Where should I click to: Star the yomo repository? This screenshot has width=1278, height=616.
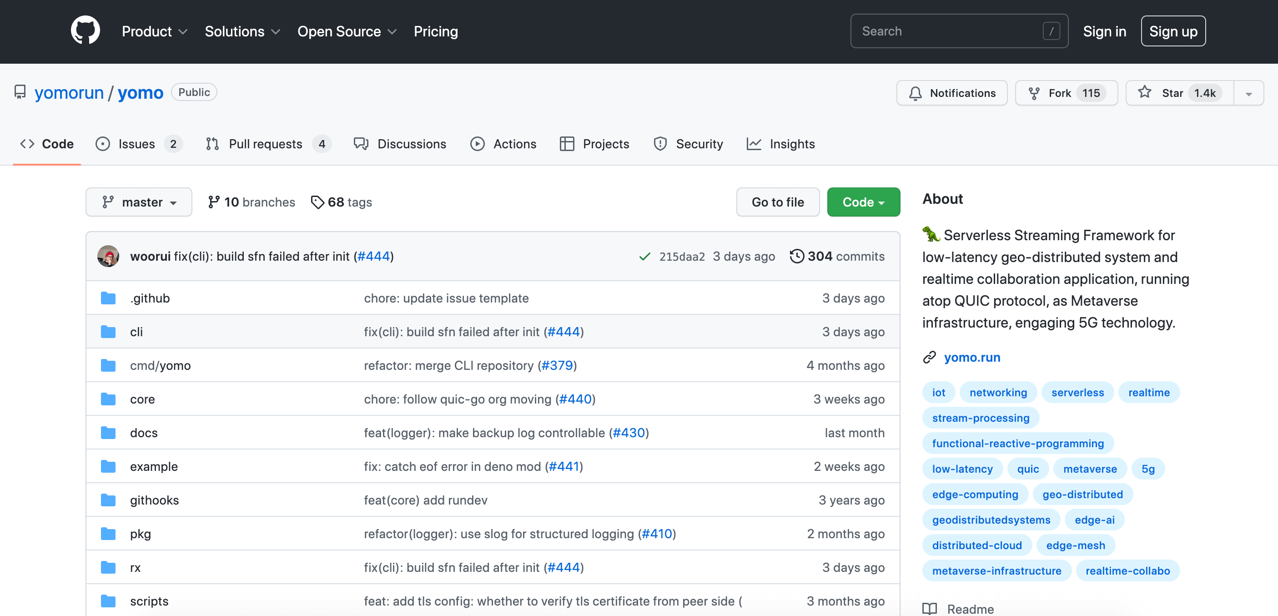pos(1180,93)
